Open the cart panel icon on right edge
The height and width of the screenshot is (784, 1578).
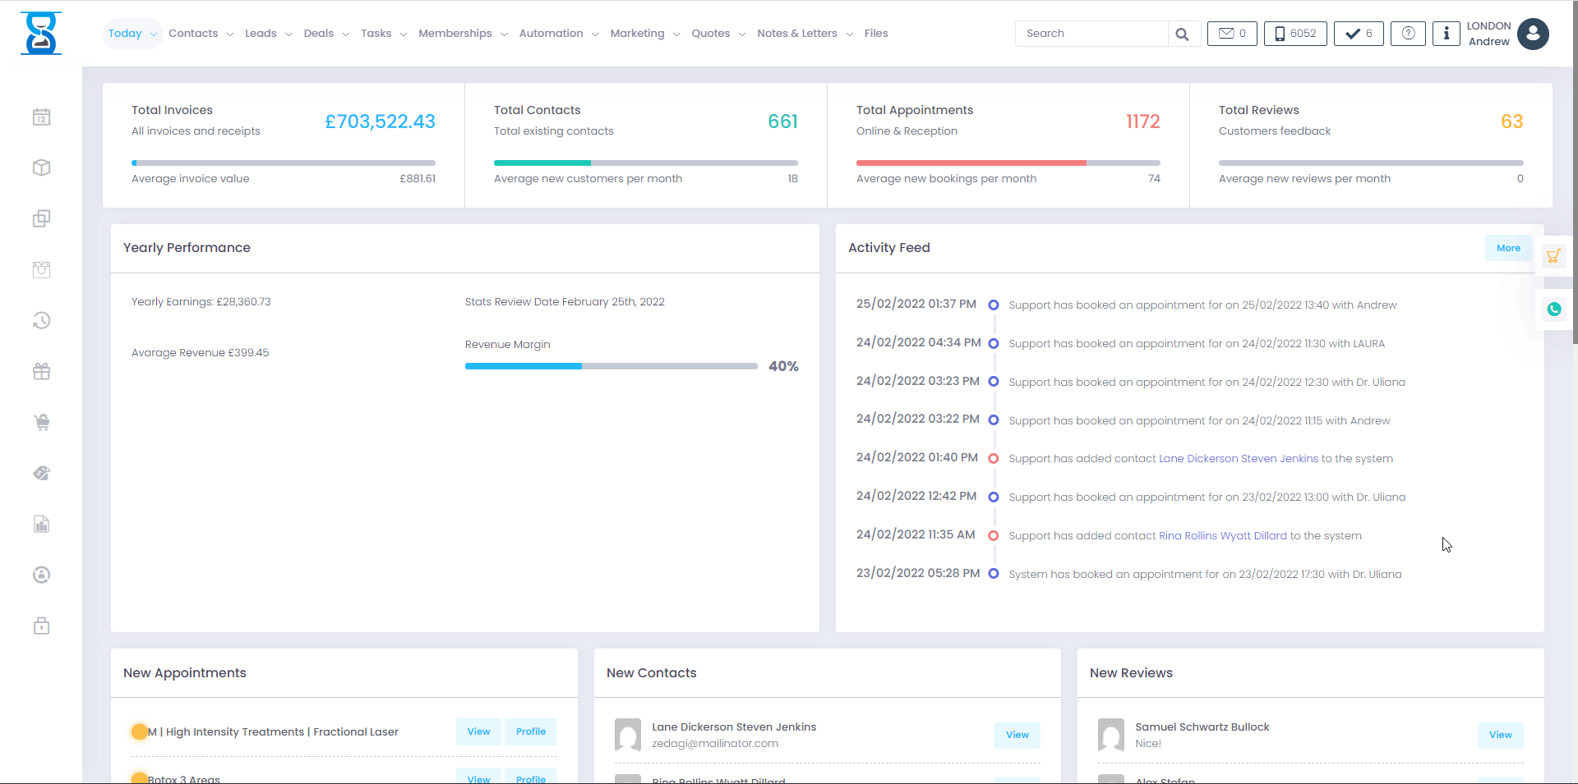(x=1554, y=255)
